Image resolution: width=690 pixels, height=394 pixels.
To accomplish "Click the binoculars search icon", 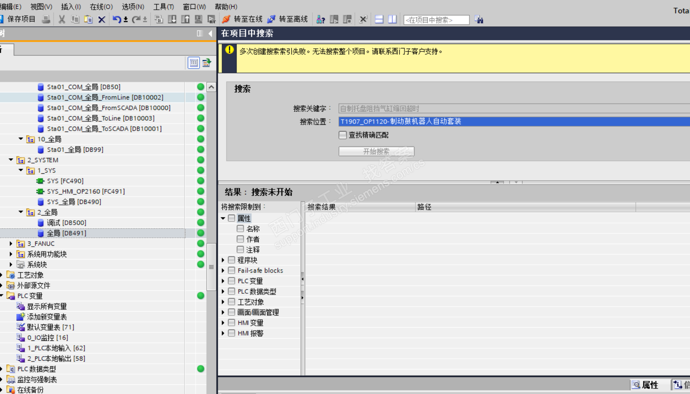I will [479, 20].
